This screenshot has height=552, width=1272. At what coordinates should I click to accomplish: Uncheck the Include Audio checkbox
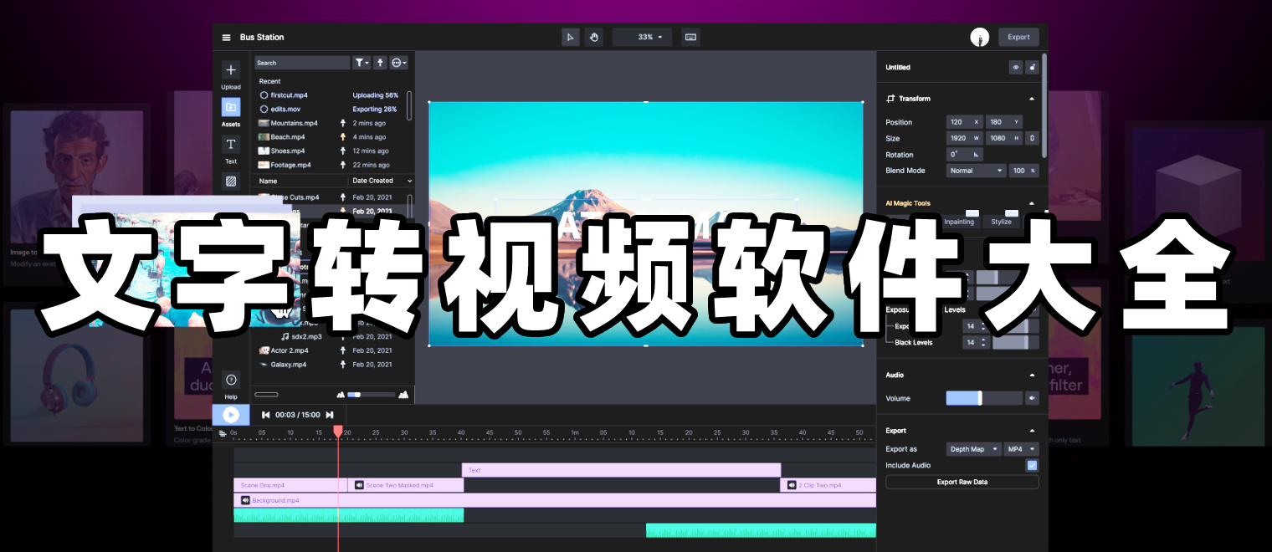[1032, 465]
